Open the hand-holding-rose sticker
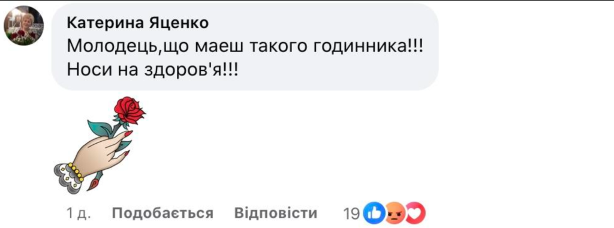614x228 pixels. (99, 145)
